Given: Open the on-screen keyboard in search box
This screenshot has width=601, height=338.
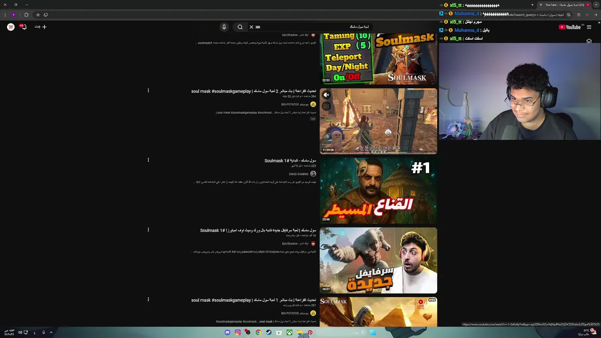Looking at the screenshot, I should pos(258,27).
